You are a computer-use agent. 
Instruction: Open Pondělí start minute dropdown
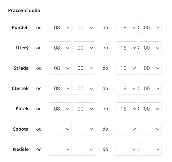click(84, 28)
